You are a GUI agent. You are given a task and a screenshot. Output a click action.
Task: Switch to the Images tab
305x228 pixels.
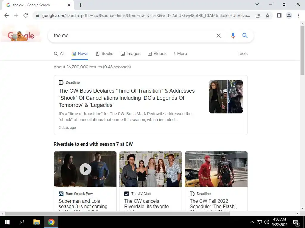coord(130,54)
